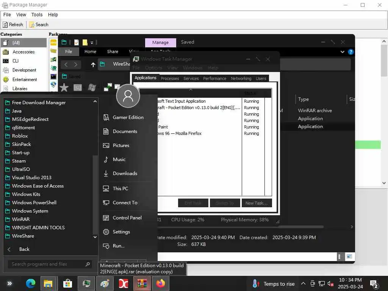Switch to Performance tab in Task Manager
The height and width of the screenshot is (291, 388).
coord(214,78)
